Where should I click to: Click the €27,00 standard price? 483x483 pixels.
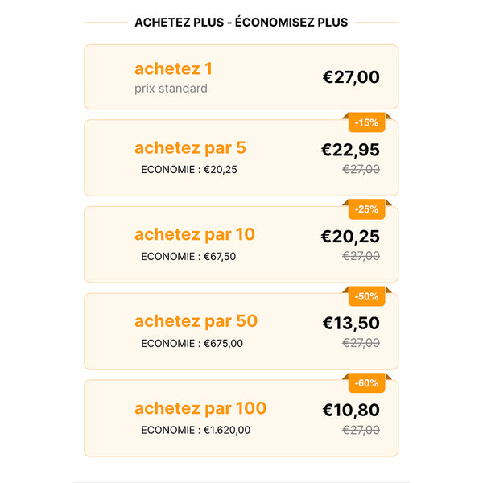point(351,77)
